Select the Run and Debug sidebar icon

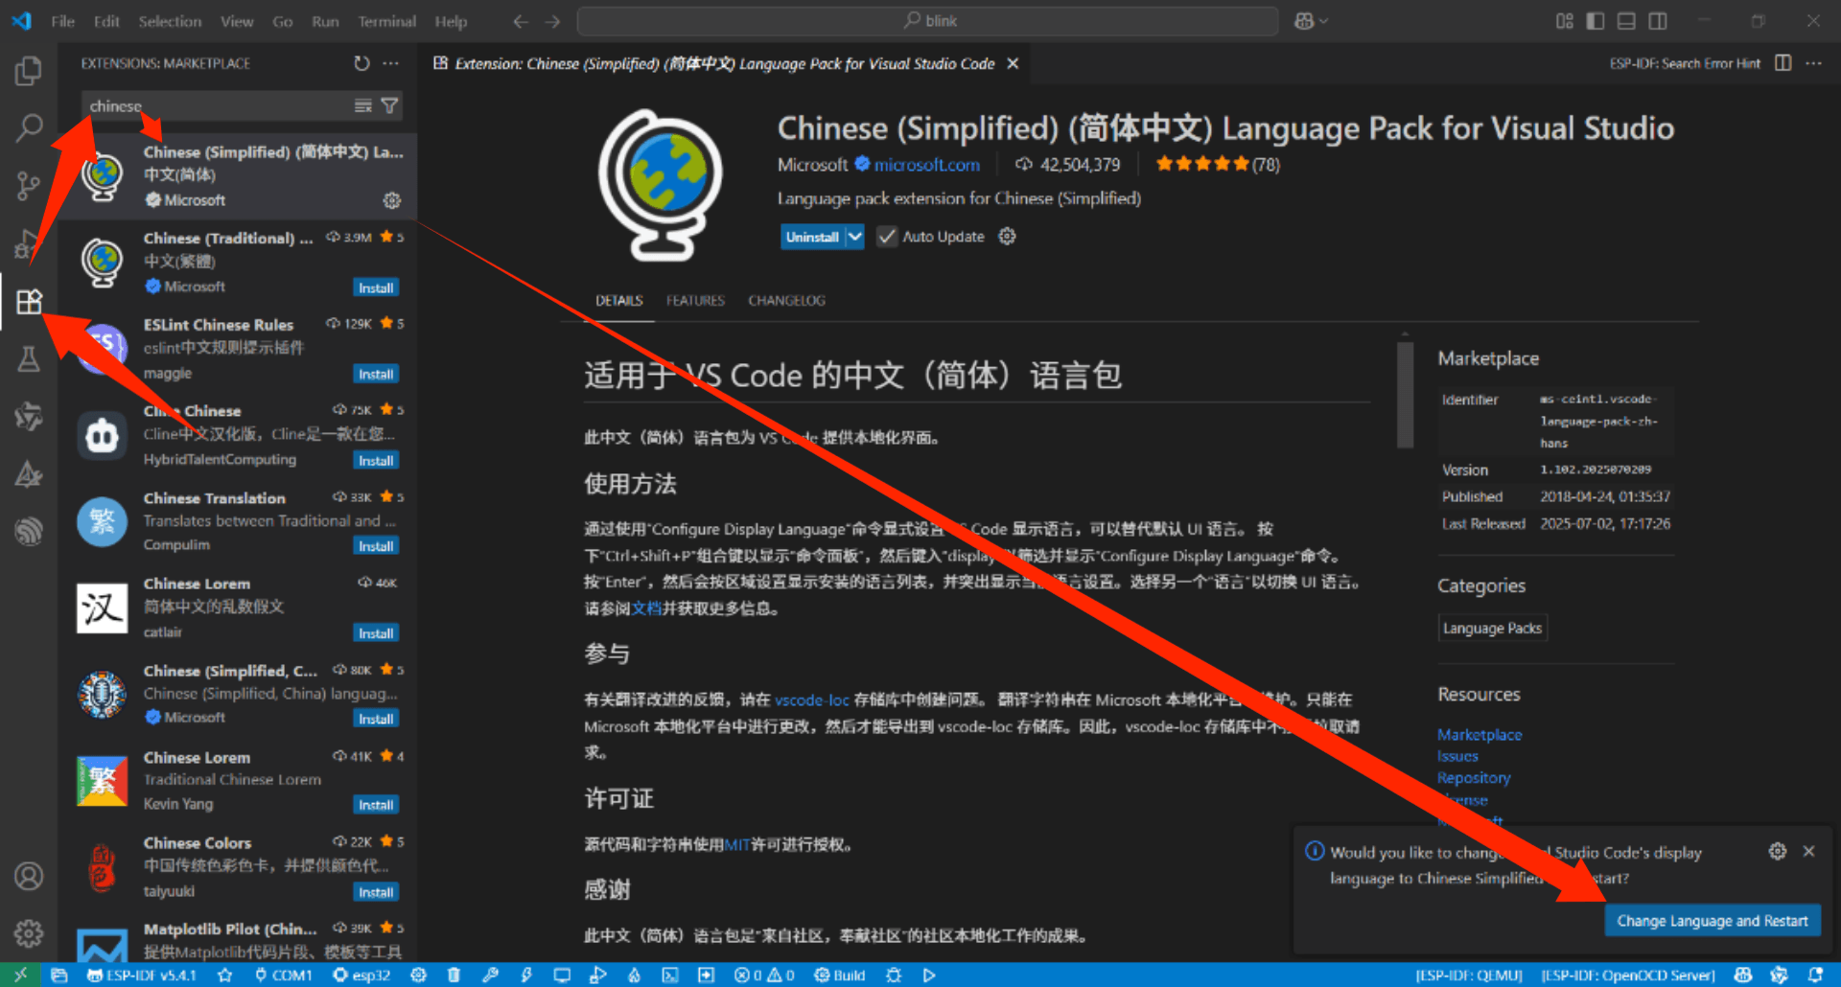(29, 242)
